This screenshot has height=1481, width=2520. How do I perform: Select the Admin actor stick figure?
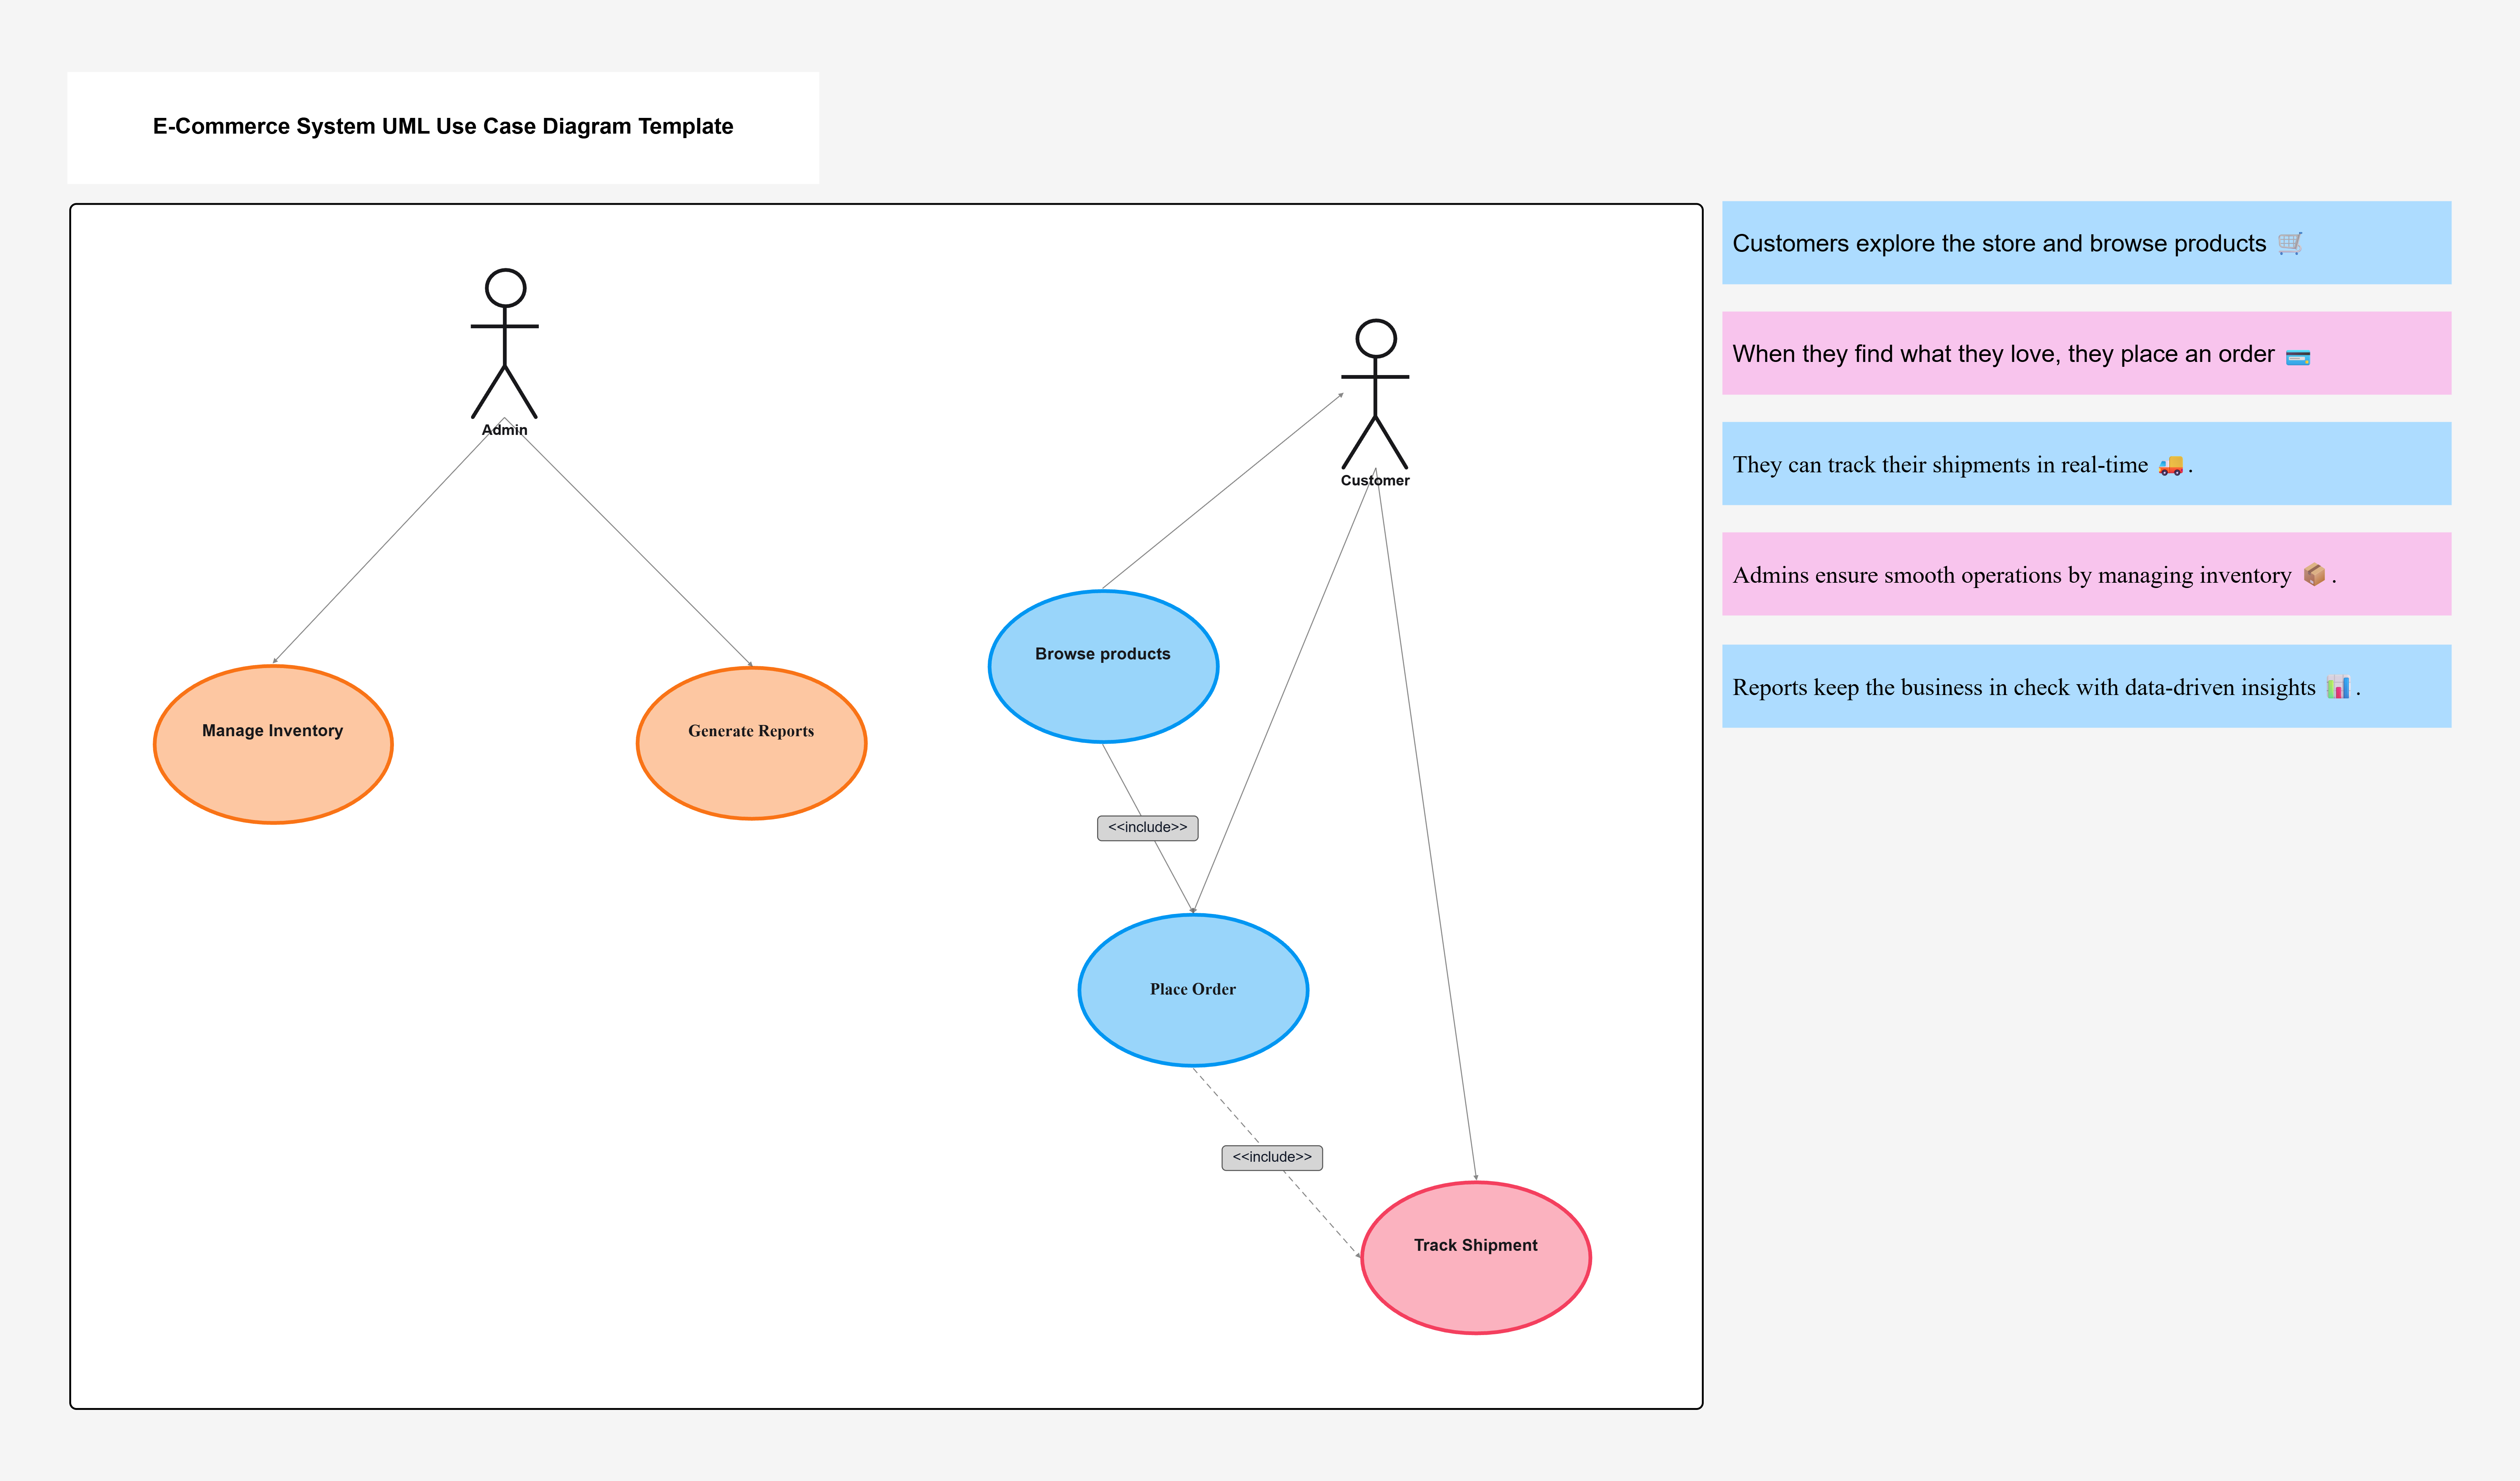pos(505,343)
